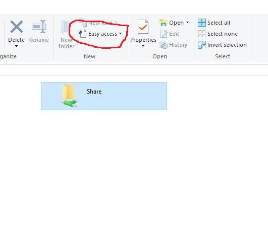The image size is (268, 245).
Task: Click the Properties checkmark icon
Action: 143,27
